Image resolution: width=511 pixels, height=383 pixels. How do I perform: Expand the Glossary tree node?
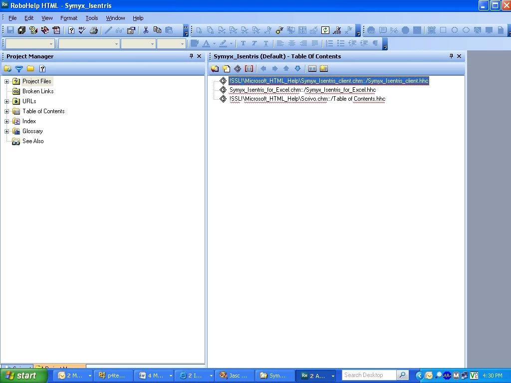click(6, 131)
